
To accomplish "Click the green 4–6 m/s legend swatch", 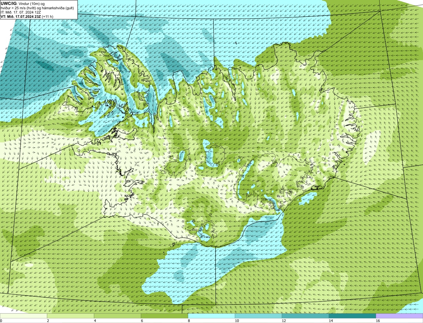I will (x=118, y=316).
